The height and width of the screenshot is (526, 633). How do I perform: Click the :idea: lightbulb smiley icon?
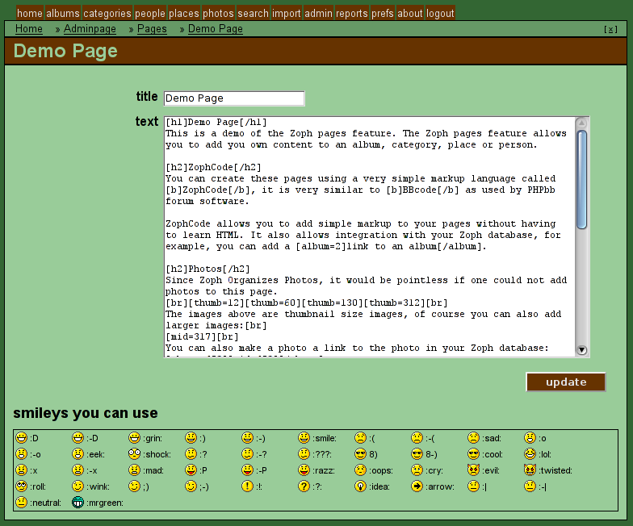point(360,486)
